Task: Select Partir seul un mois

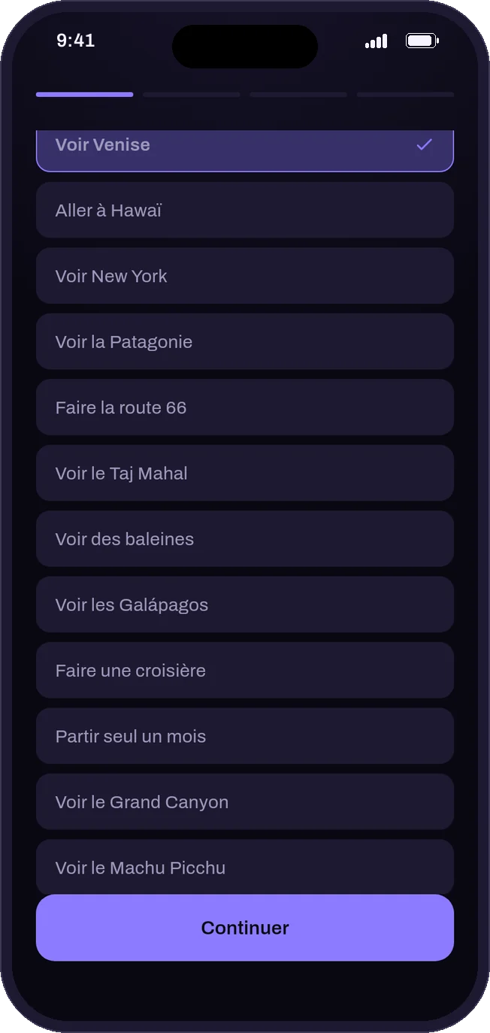Action: point(245,736)
